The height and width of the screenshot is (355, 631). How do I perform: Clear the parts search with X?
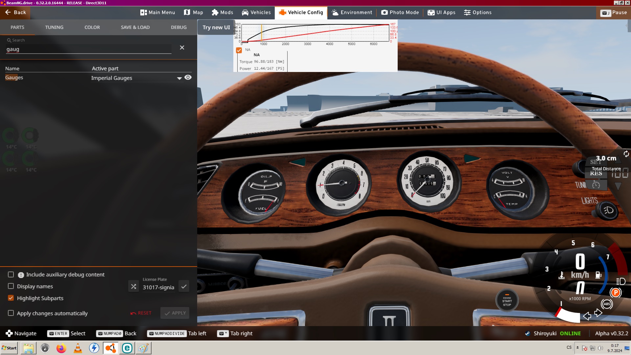[182, 48]
